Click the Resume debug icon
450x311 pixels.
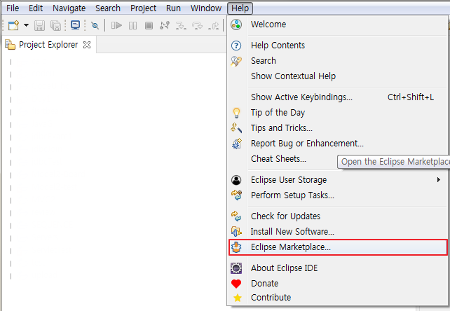(x=116, y=25)
